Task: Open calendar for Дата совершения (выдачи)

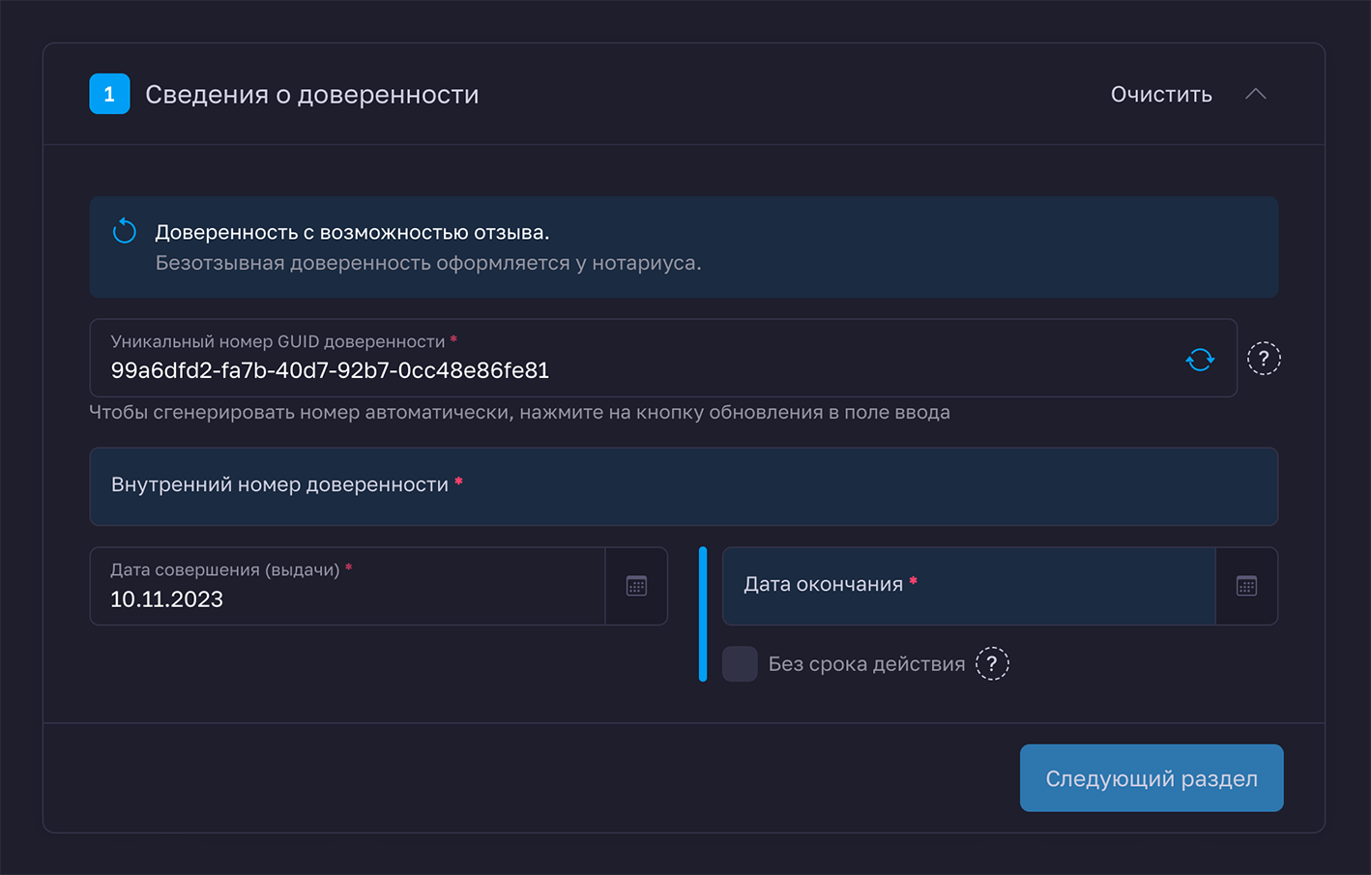Action: point(636,586)
